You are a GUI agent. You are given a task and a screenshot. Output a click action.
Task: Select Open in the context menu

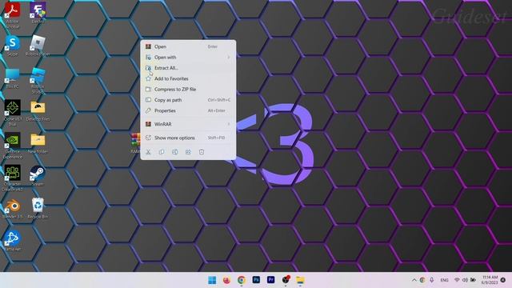188,46
